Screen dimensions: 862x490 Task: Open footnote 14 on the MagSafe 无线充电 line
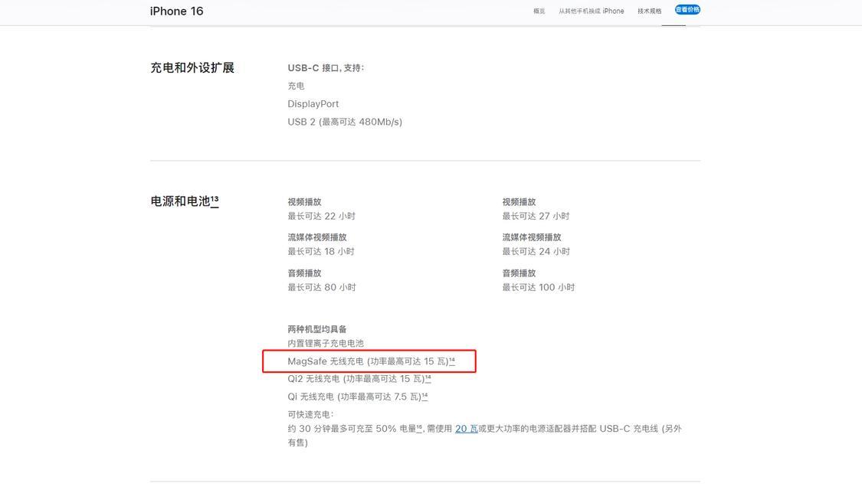tap(452, 361)
